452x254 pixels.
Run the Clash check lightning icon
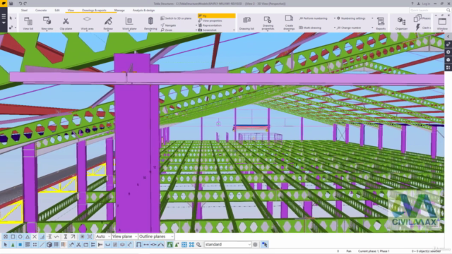417,28
